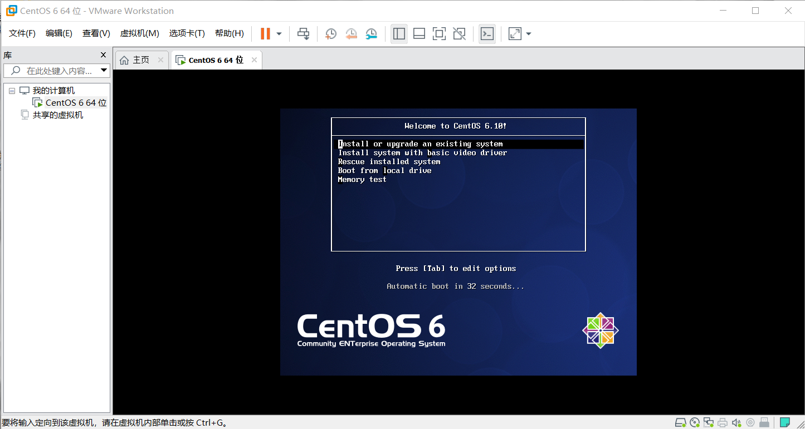Choose 'Boot from local drive' option
This screenshot has width=805, height=429.
pos(384,171)
